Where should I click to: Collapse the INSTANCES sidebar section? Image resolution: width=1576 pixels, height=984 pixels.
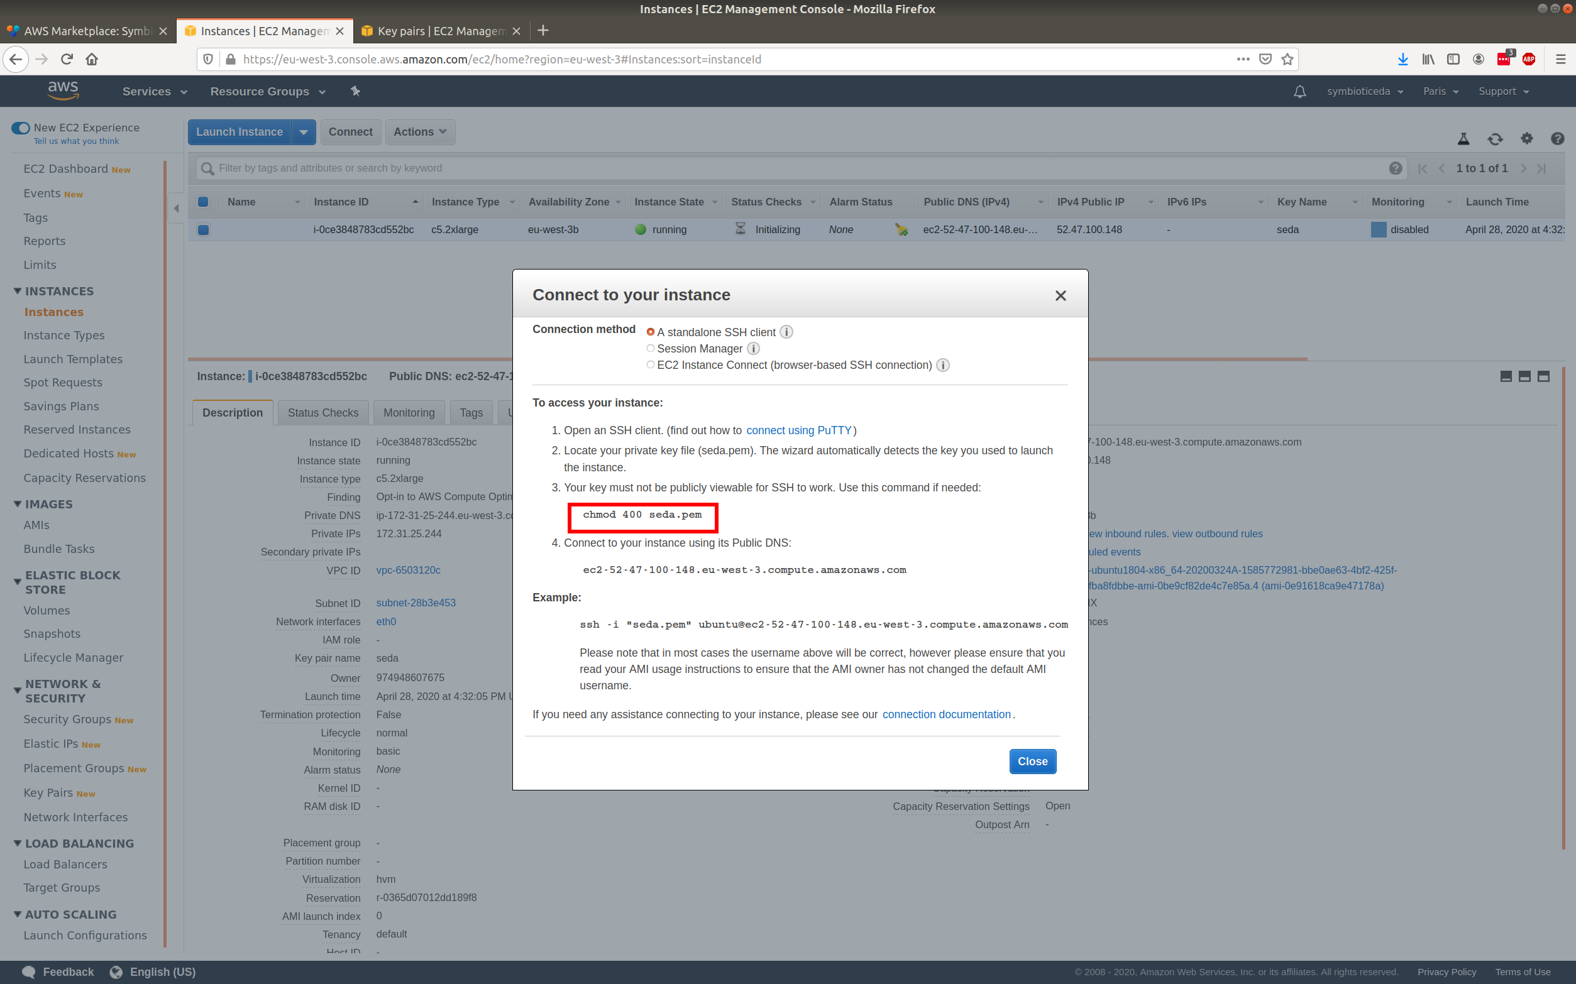18,291
